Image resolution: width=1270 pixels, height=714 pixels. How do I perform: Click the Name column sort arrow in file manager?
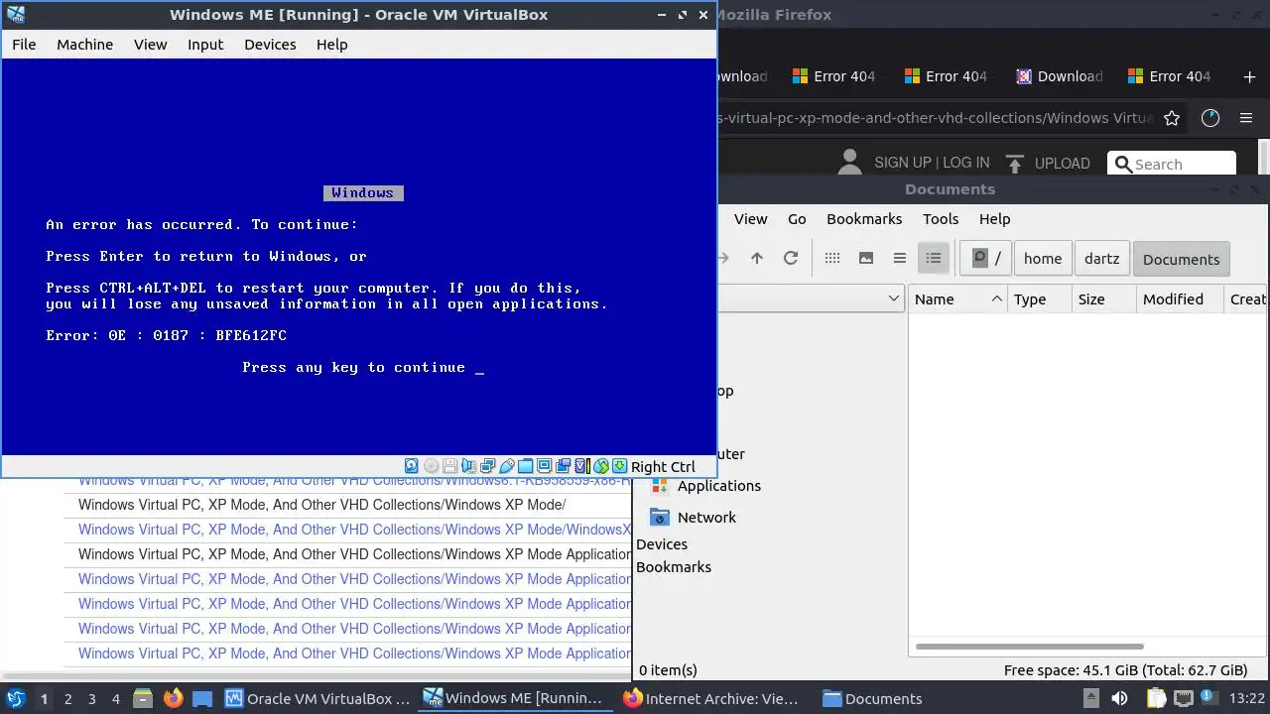click(x=996, y=299)
